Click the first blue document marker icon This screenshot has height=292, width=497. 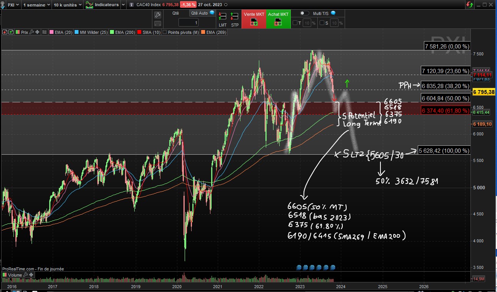[299, 267]
